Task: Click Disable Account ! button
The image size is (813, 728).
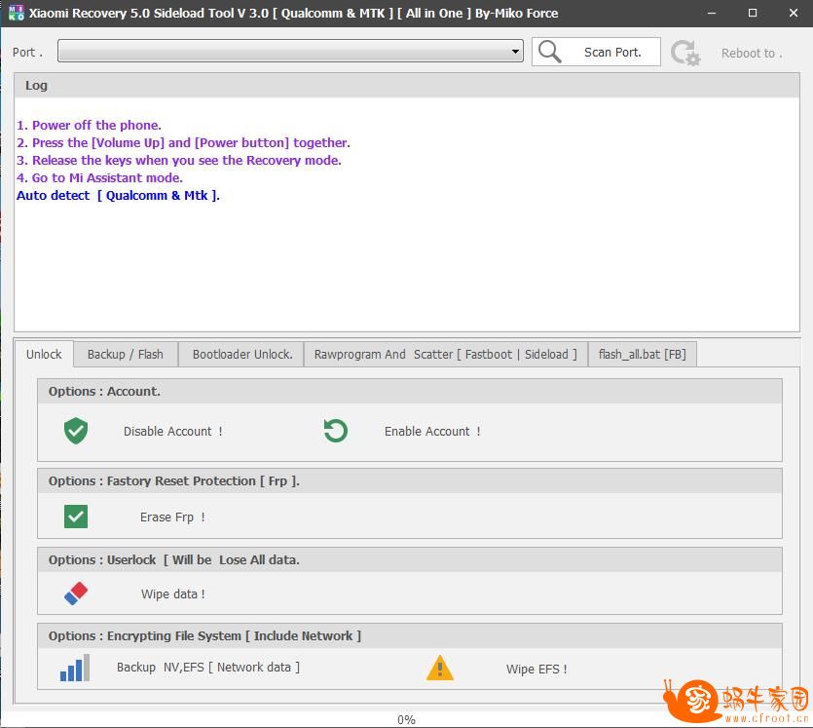Action: click(x=172, y=431)
